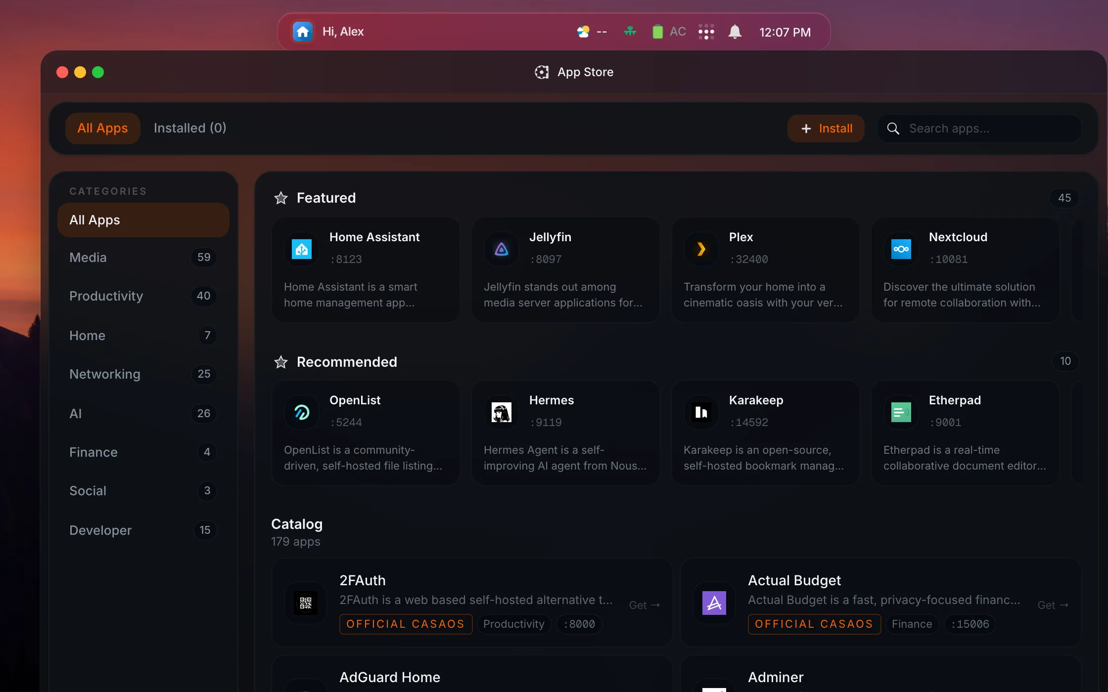Open the battery AC status icon
The height and width of the screenshot is (692, 1108).
click(669, 32)
